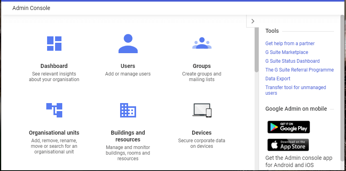The width and height of the screenshot is (346, 171).
Task: Open the Get help from a partner link
Action: coord(290,44)
